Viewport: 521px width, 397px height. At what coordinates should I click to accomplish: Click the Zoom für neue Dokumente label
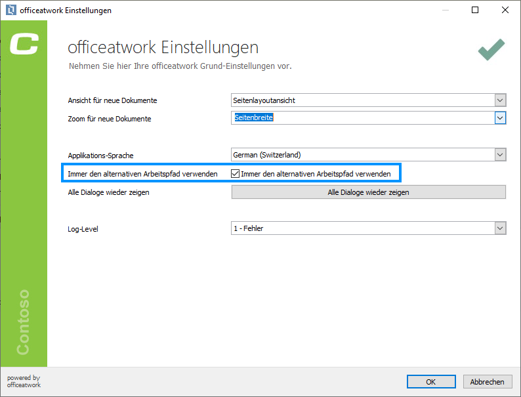coord(110,119)
